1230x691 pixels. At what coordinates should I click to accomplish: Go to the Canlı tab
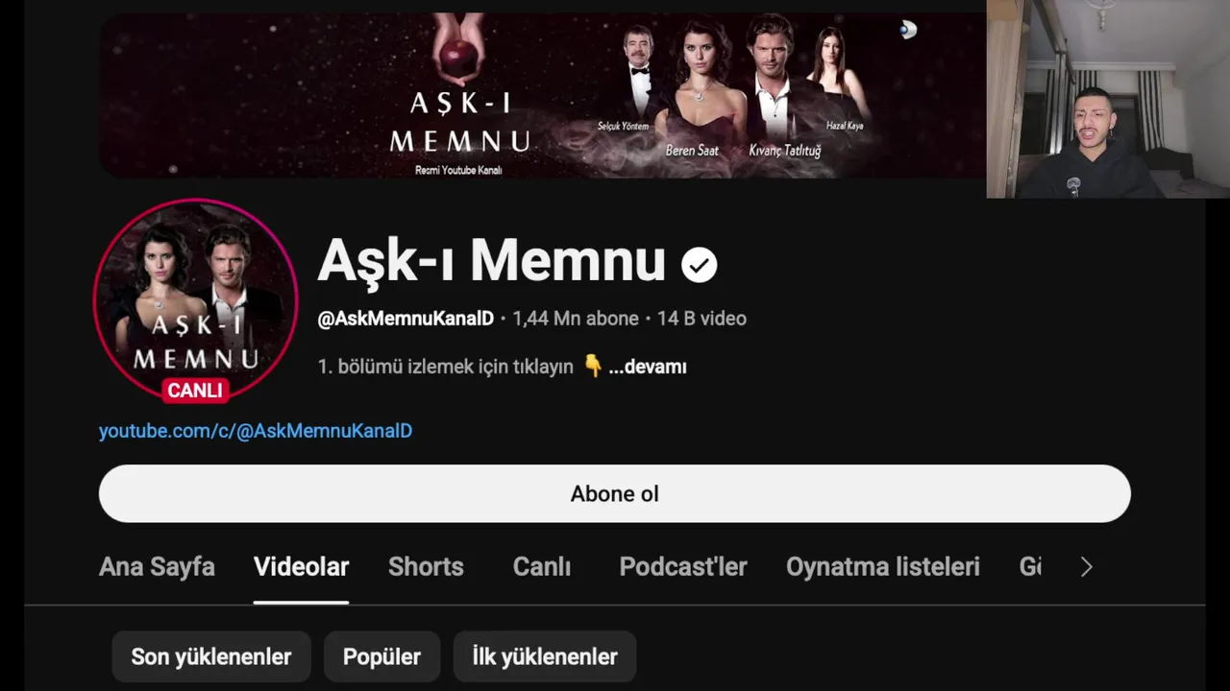pos(542,567)
